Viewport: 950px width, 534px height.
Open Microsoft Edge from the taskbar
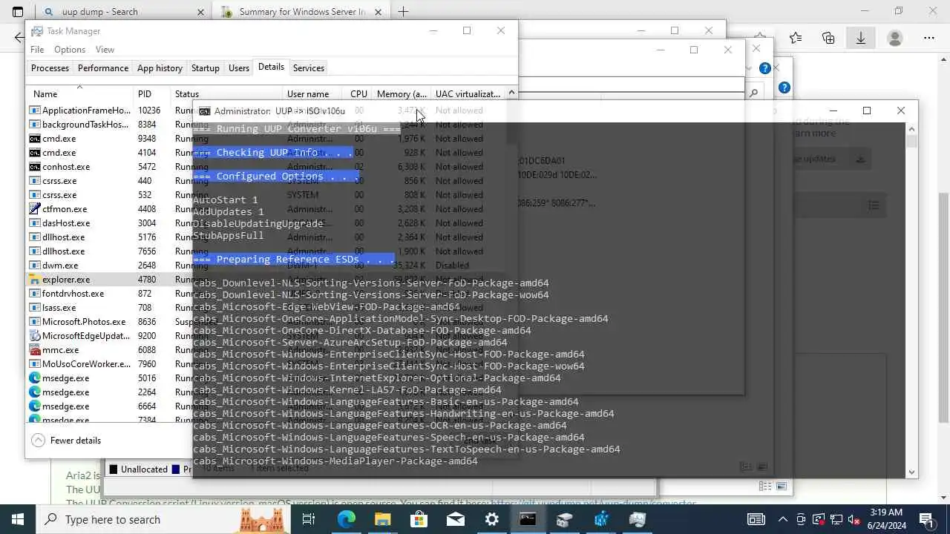346,519
